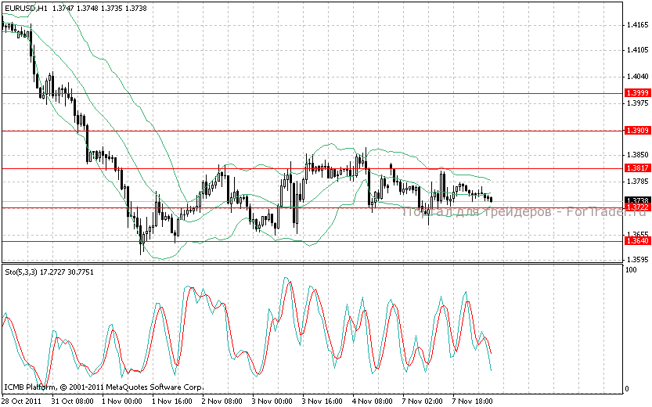This screenshot has width=652, height=407.
Task: Click the 7 Nov 02:00 time label
Action: pyautogui.click(x=422, y=402)
